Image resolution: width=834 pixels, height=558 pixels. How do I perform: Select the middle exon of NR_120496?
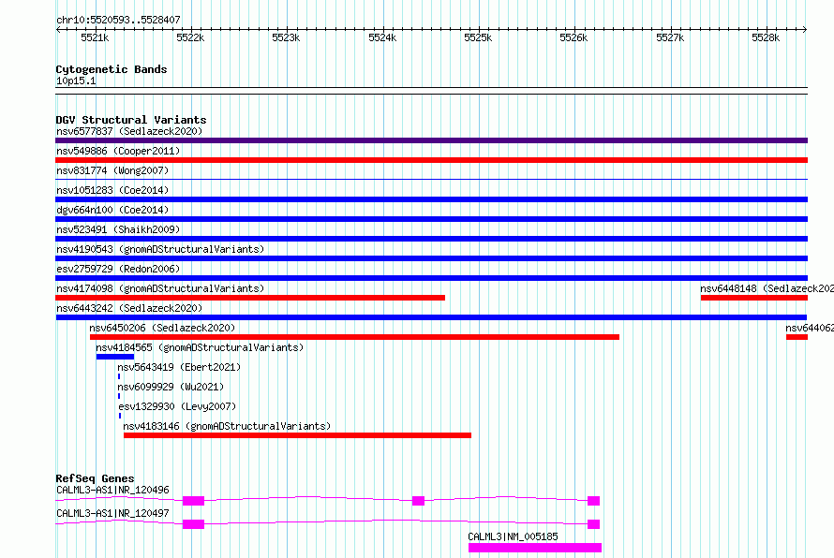(419, 501)
